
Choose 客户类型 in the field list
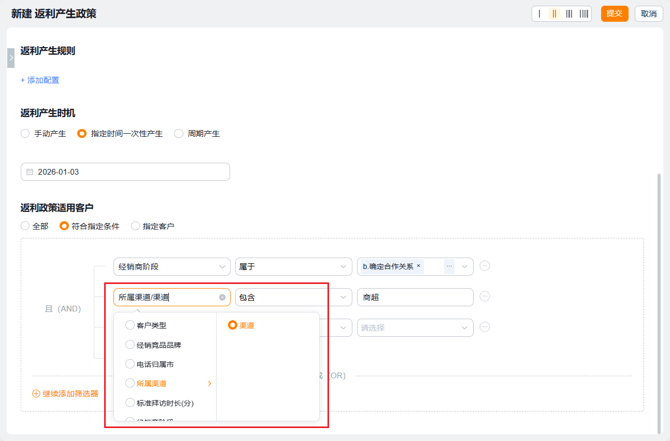pyautogui.click(x=130, y=325)
